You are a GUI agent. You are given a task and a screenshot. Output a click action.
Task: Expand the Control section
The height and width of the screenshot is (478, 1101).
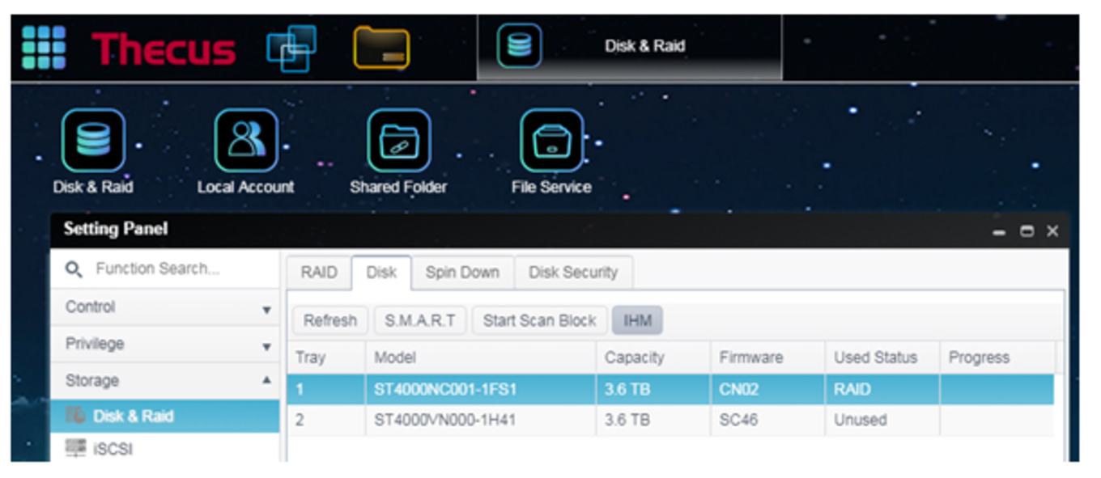pyautogui.click(x=165, y=307)
